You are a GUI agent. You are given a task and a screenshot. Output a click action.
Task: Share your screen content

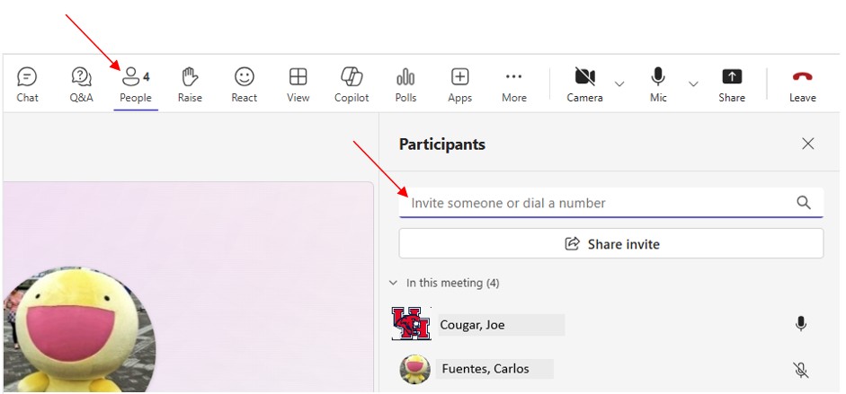click(732, 85)
